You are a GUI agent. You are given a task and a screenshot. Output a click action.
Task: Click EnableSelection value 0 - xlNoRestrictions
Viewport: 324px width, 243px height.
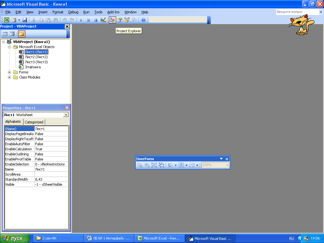pyautogui.click(x=51, y=164)
